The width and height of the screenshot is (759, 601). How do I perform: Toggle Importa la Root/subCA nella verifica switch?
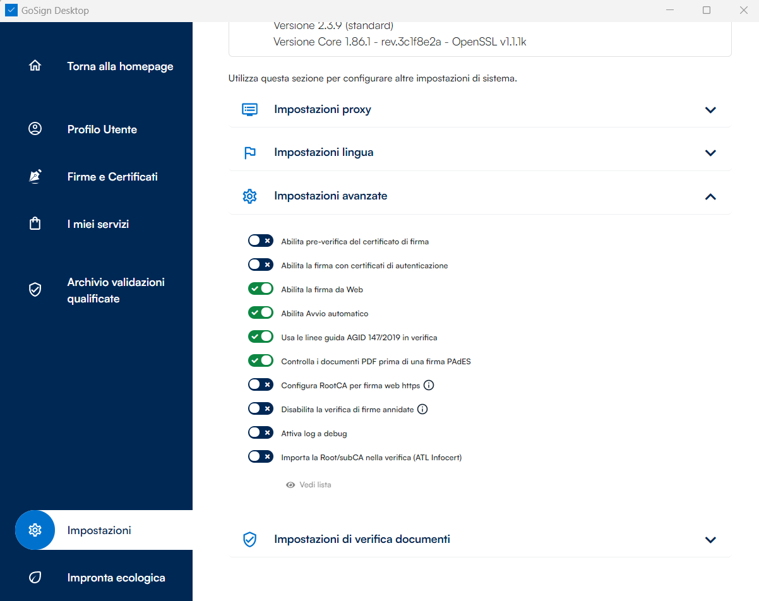pos(260,457)
